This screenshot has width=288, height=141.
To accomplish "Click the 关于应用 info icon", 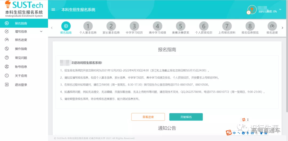I will (7, 76).
